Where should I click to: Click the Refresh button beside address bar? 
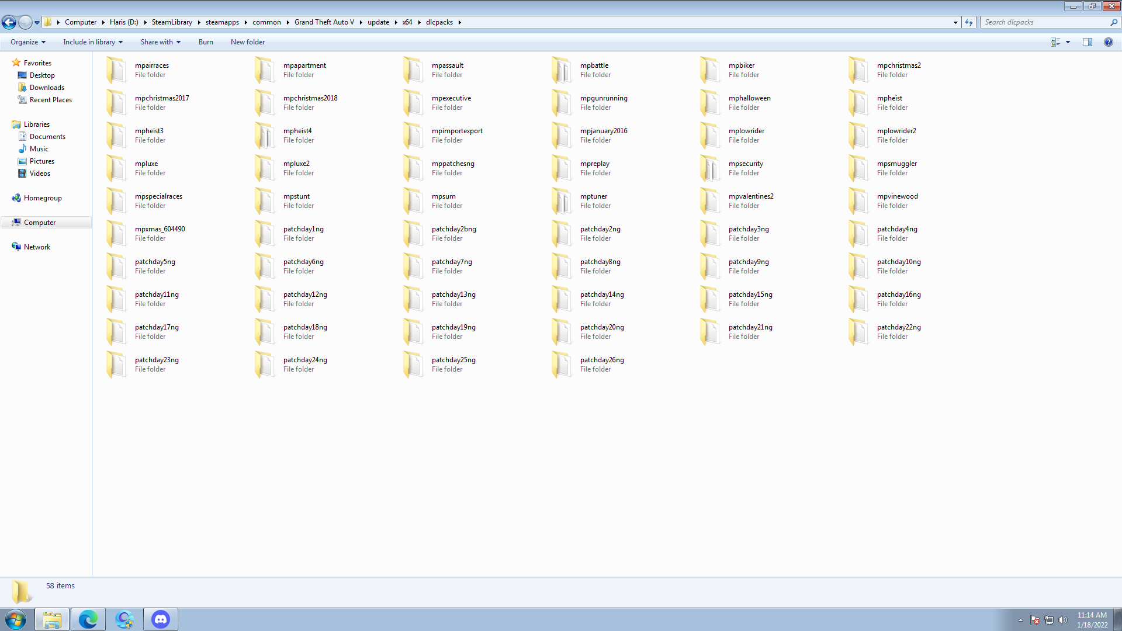(969, 22)
